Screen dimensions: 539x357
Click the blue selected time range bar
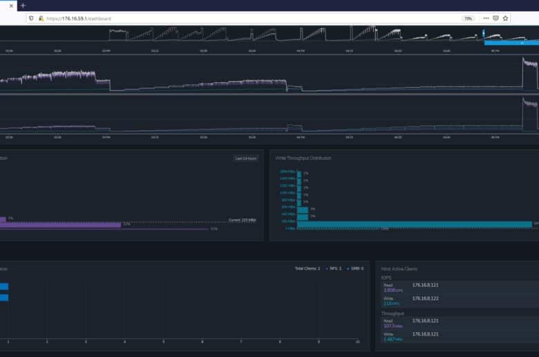click(511, 43)
